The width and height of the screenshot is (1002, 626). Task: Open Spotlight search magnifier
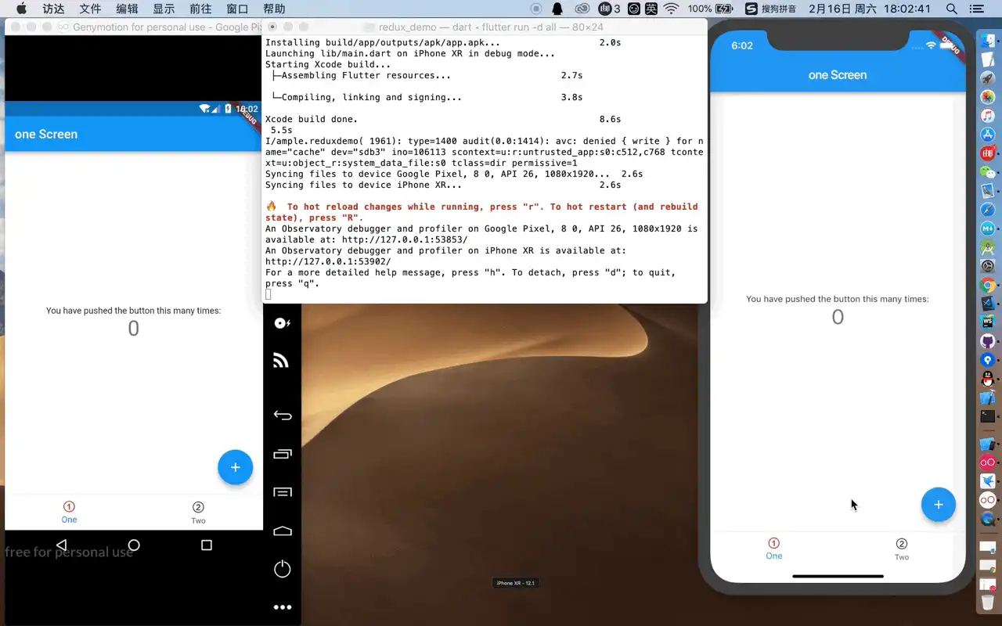(x=952, y=9)
